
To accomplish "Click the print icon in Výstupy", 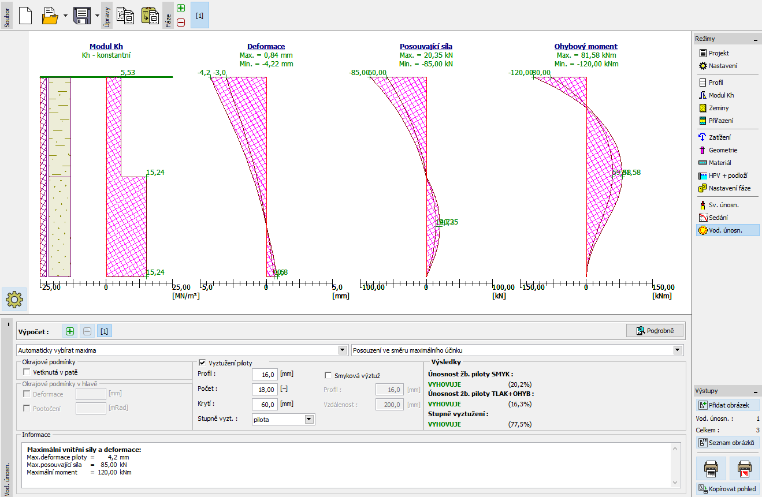I will point(711,468).
